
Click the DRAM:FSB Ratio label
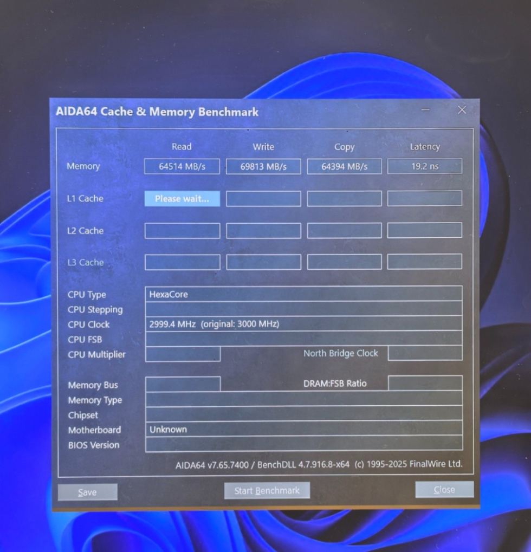(x=335, y=384)
